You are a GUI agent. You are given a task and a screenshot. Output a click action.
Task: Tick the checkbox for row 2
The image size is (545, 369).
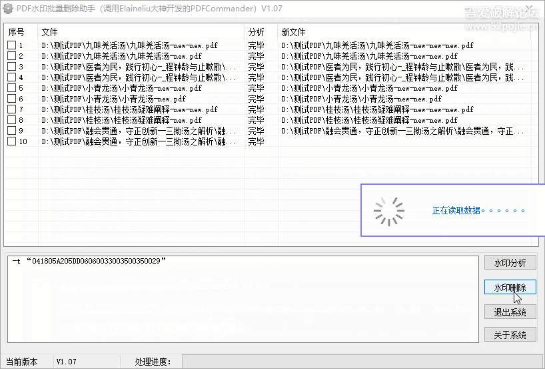click(x=12, y=55)
